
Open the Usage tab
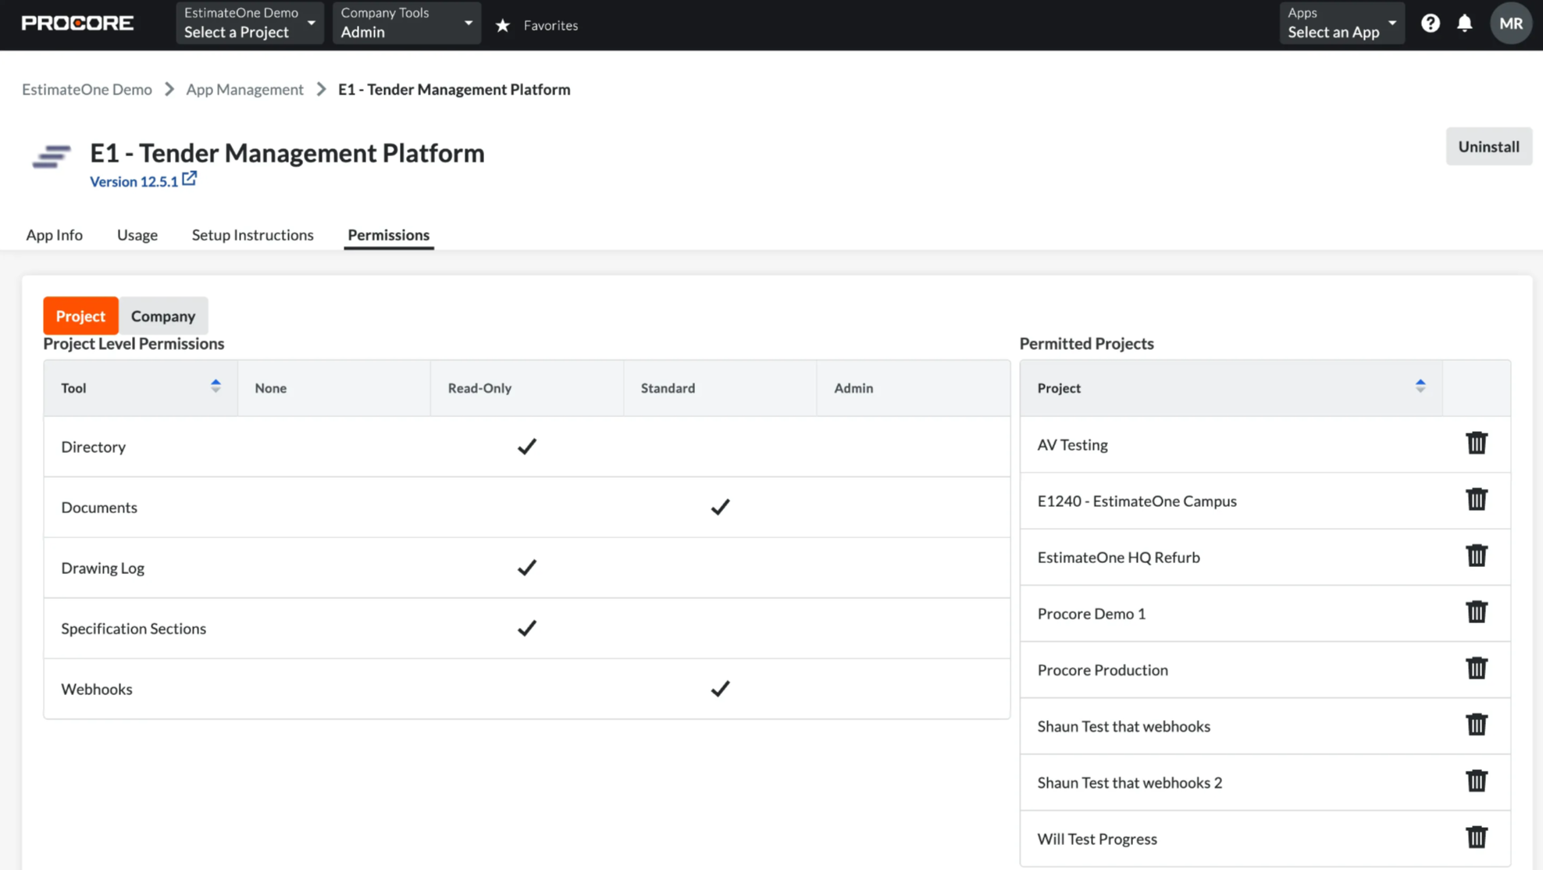point(137,235)
